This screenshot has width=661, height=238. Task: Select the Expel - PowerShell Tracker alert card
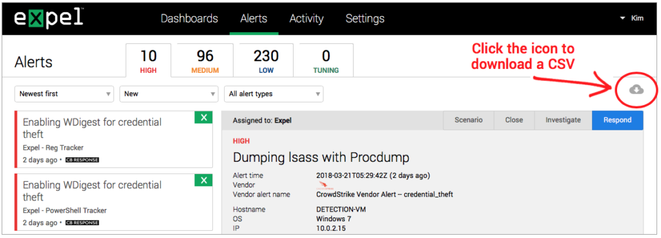(x=114, y=202)
